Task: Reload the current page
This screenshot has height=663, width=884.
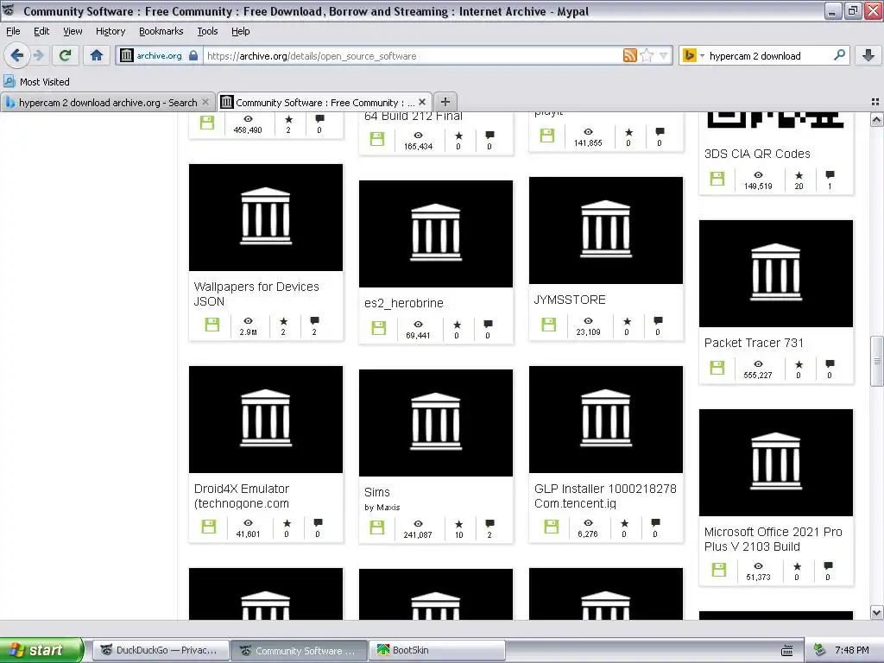Action: click(65, 55)
